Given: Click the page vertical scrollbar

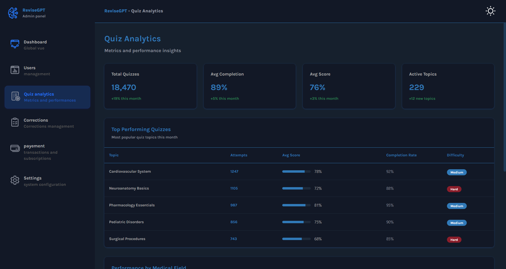Looking at the screenshot, I should 504,97.
